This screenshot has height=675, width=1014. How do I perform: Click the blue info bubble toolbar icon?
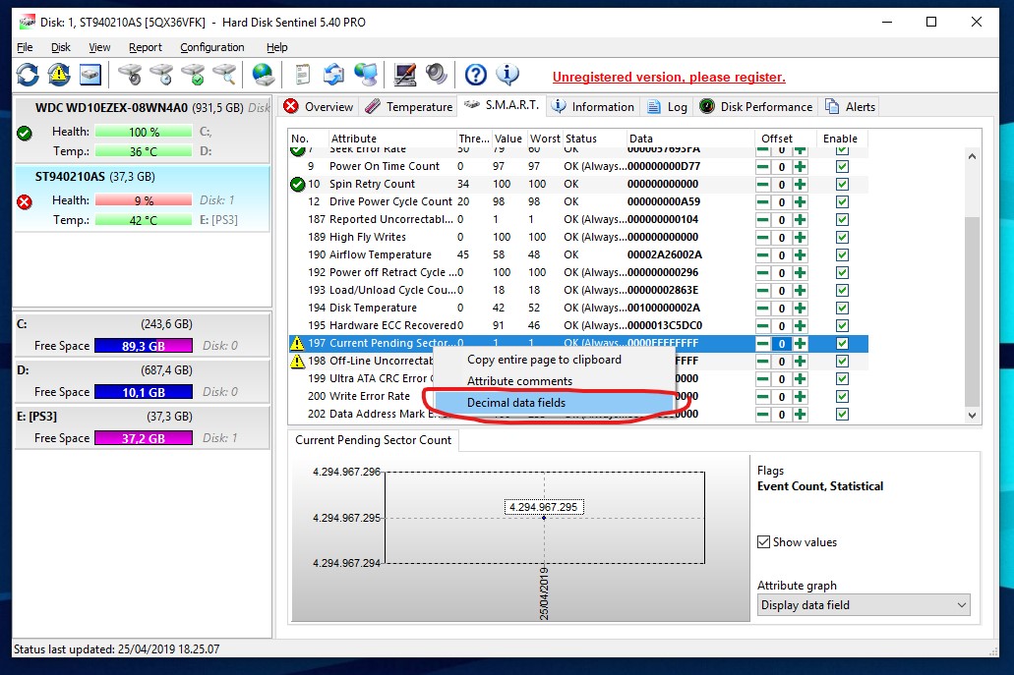tap(507, 75)
